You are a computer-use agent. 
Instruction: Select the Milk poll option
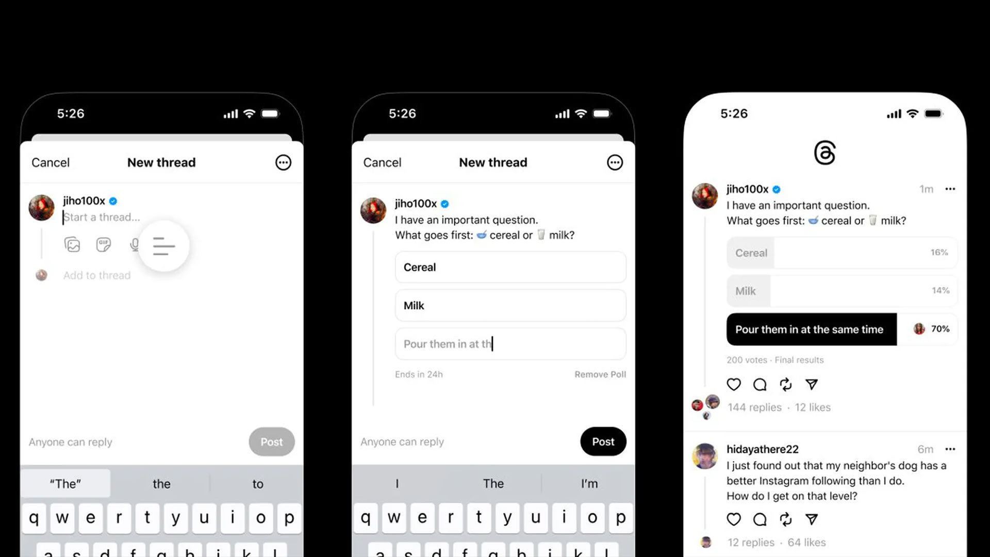click(746, 290)
